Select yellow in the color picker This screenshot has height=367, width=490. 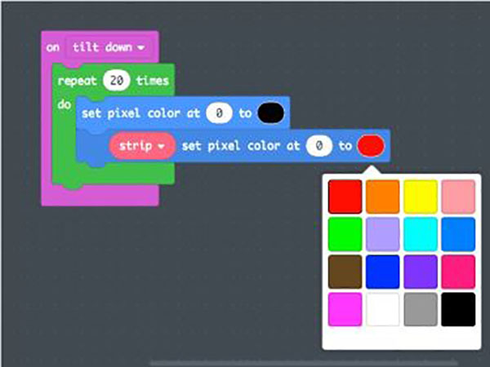(420, 197)
